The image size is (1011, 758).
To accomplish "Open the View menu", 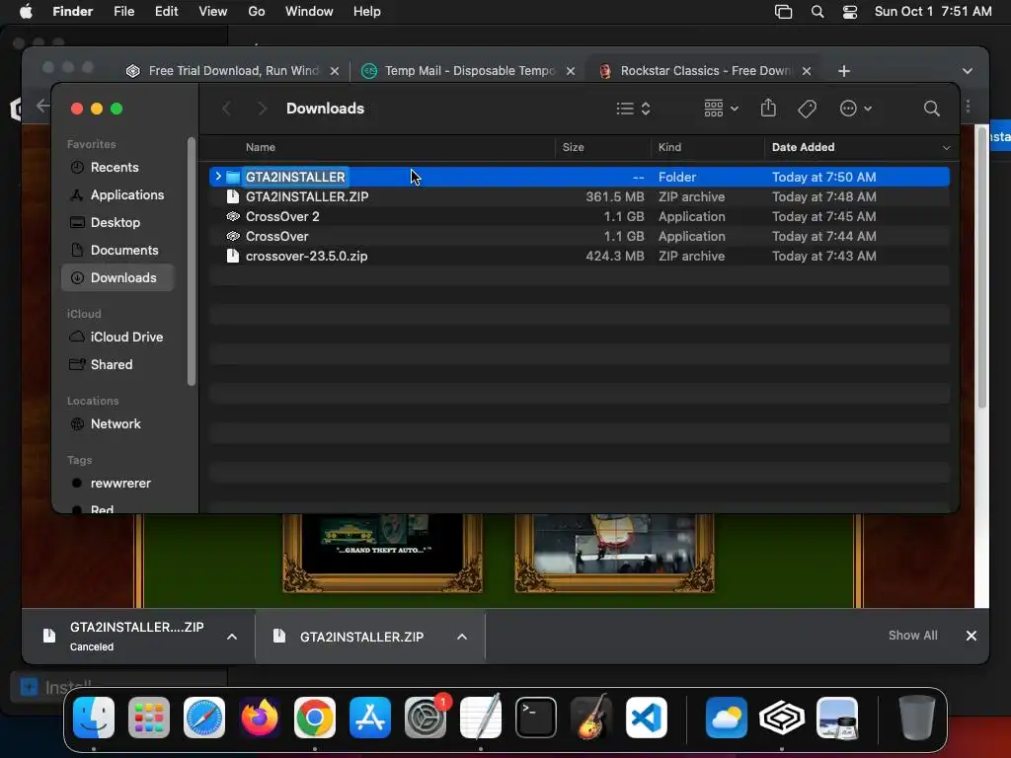I will pos(213,12).
